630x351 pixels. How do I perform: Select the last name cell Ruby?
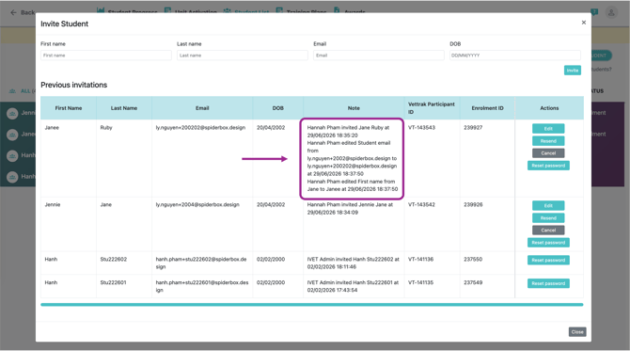point(106,128)
